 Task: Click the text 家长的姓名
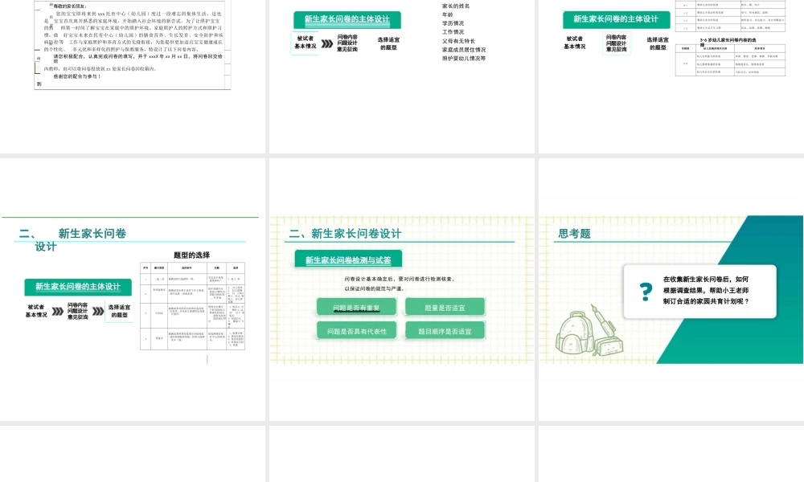(456, 6)
